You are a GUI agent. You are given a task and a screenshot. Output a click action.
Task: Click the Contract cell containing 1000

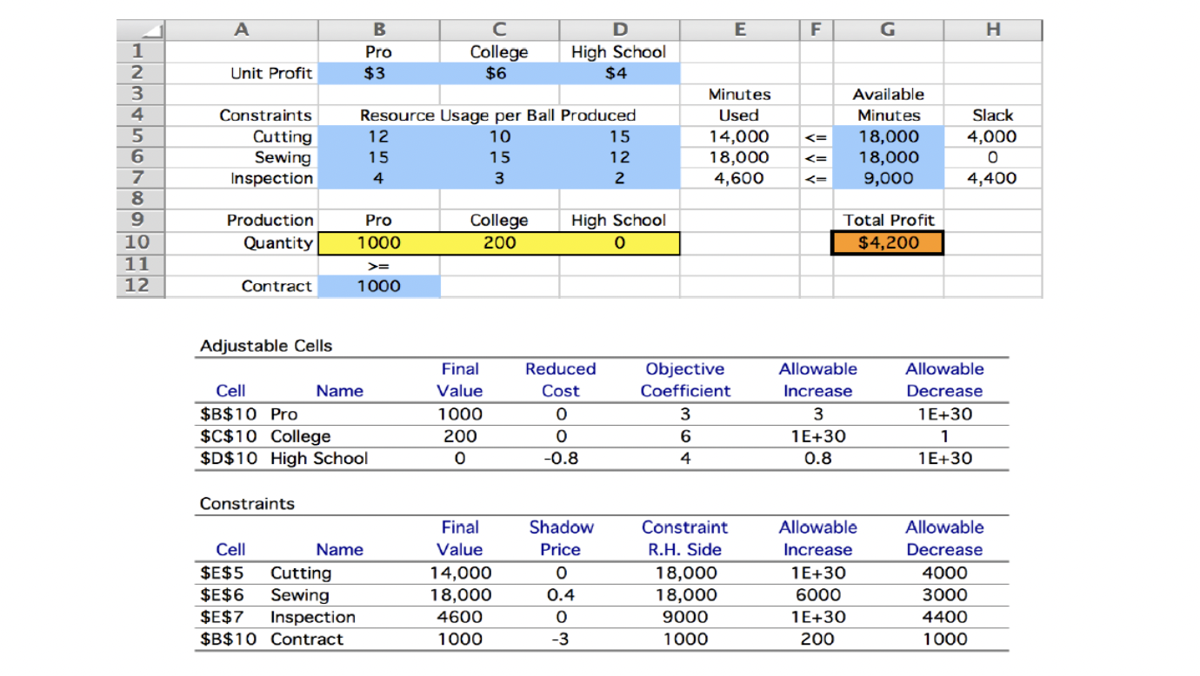pos(379,286)
